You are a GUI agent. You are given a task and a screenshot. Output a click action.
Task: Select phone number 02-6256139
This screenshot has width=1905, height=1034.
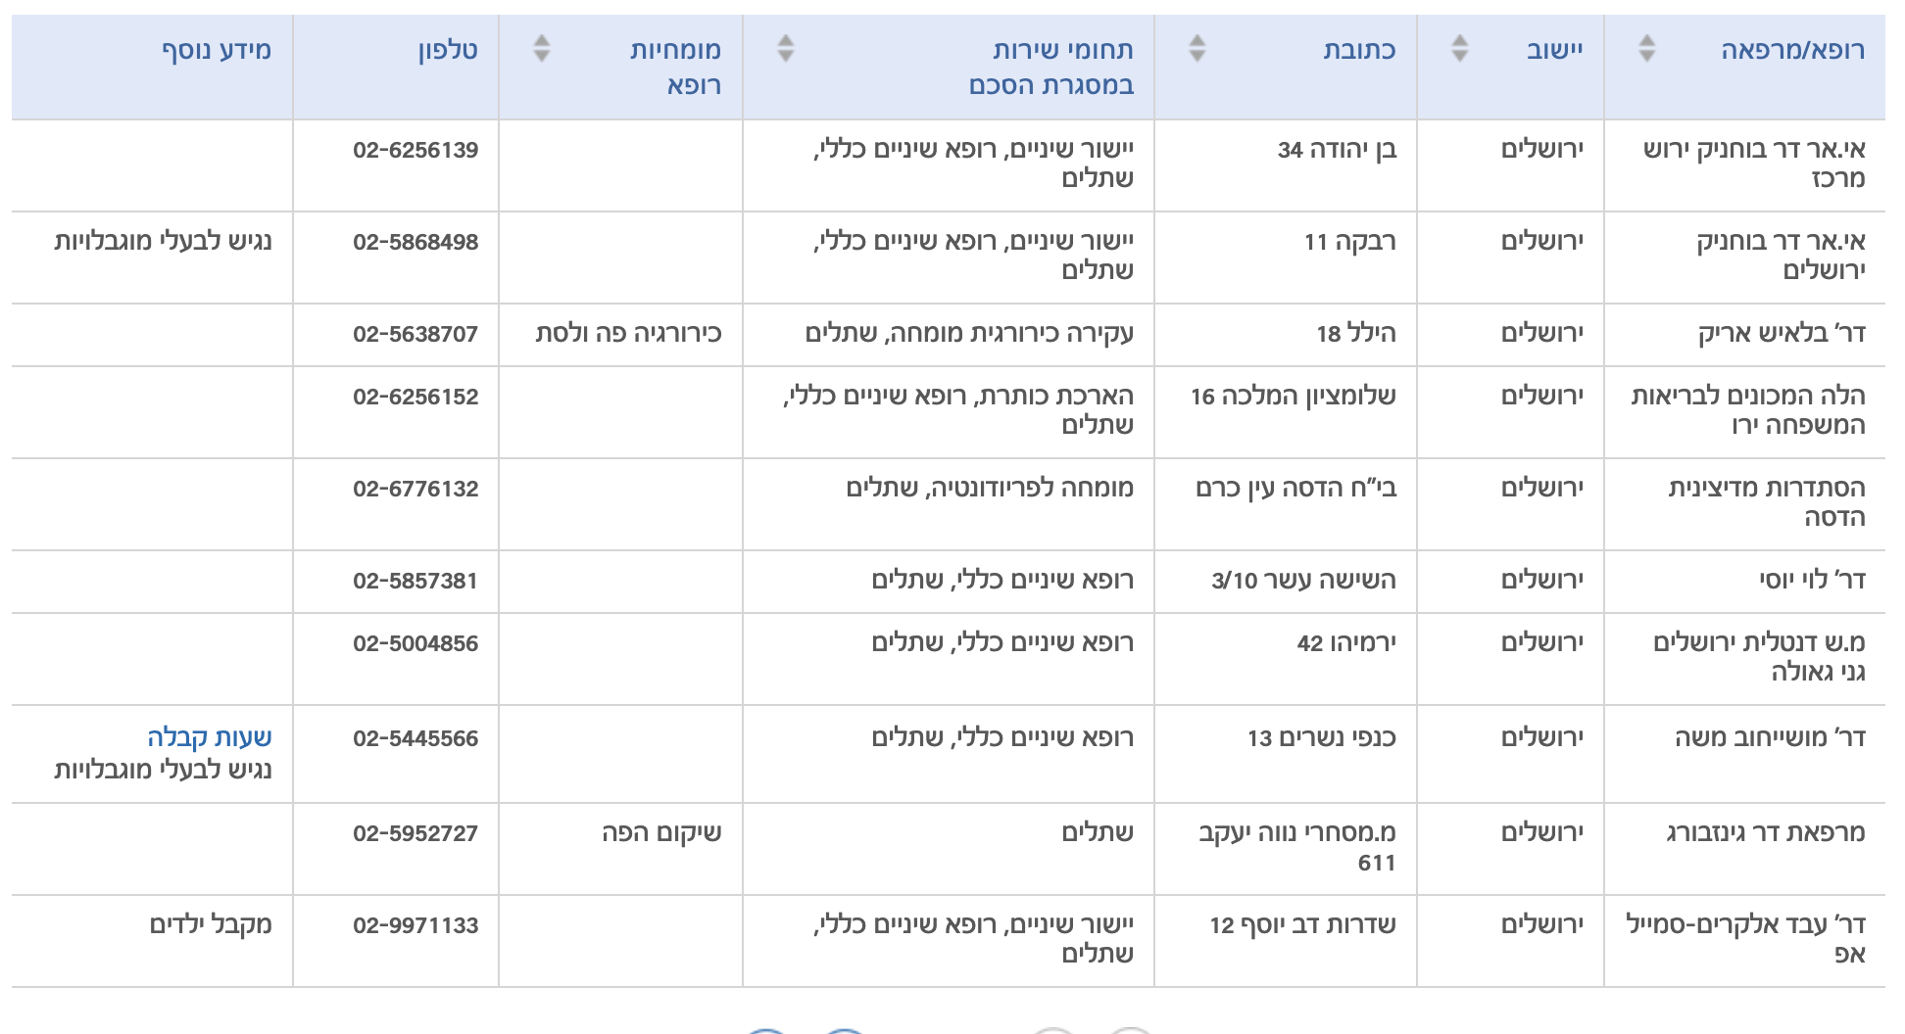tap(415, 150)
